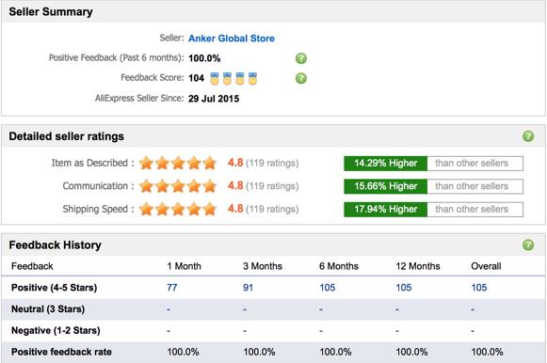Click the Feedback History heading
Viewport: 547px width, 363px height.
click(x=56, y=245)
